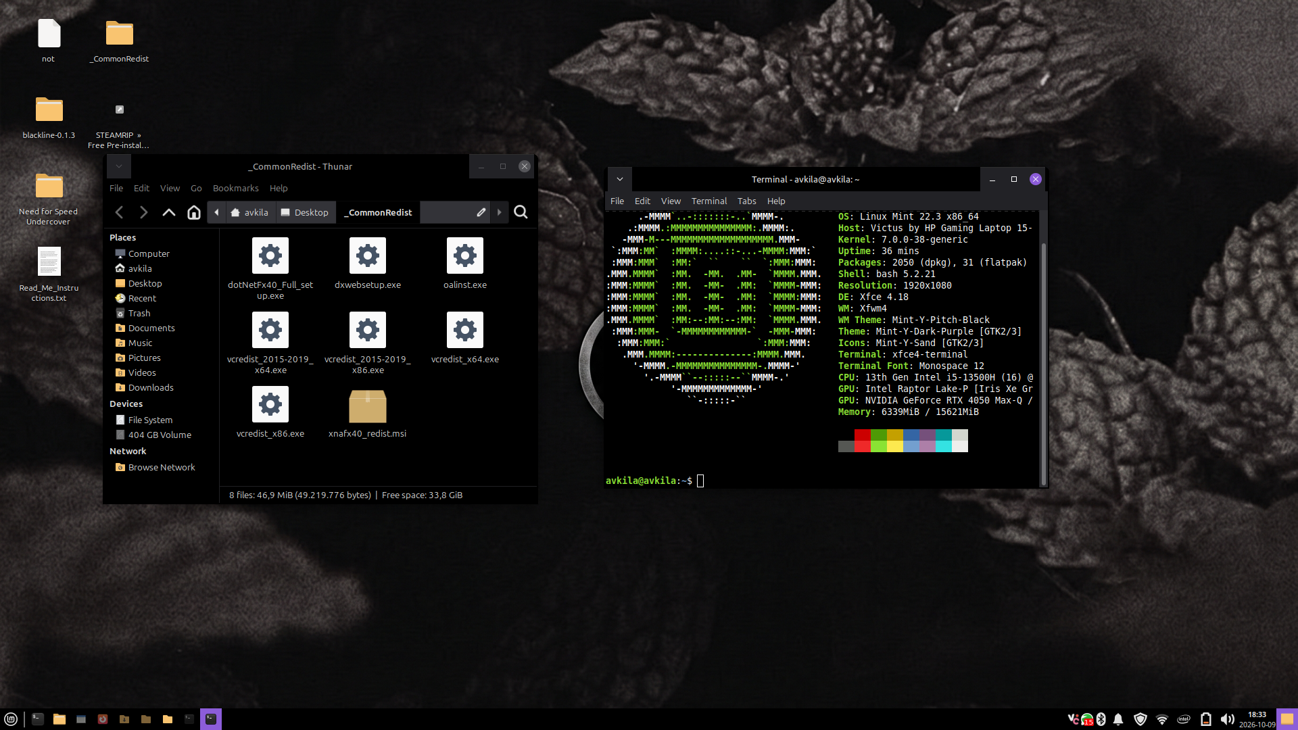The width and height of the screenshot is (1298, 730).
Task: Select oalinst.exe file icon
Action: point(465,255)
